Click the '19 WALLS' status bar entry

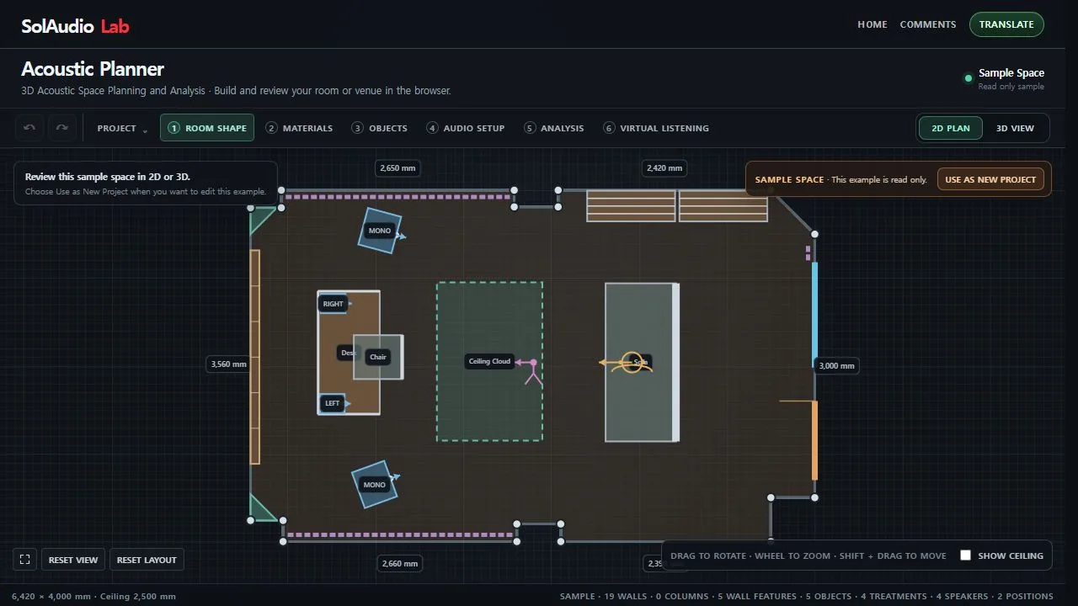coord(626,596)
